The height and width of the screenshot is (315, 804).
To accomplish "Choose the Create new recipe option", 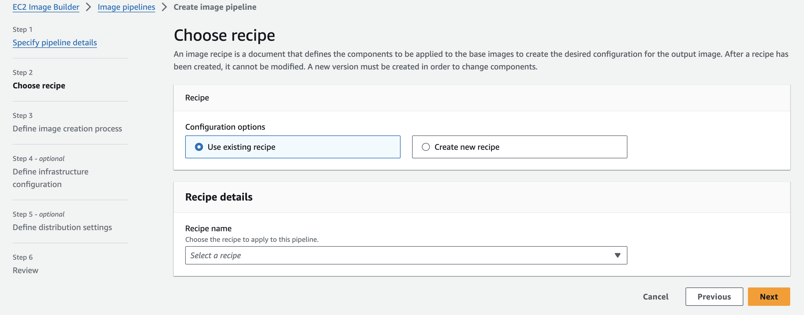I will 426,147.
